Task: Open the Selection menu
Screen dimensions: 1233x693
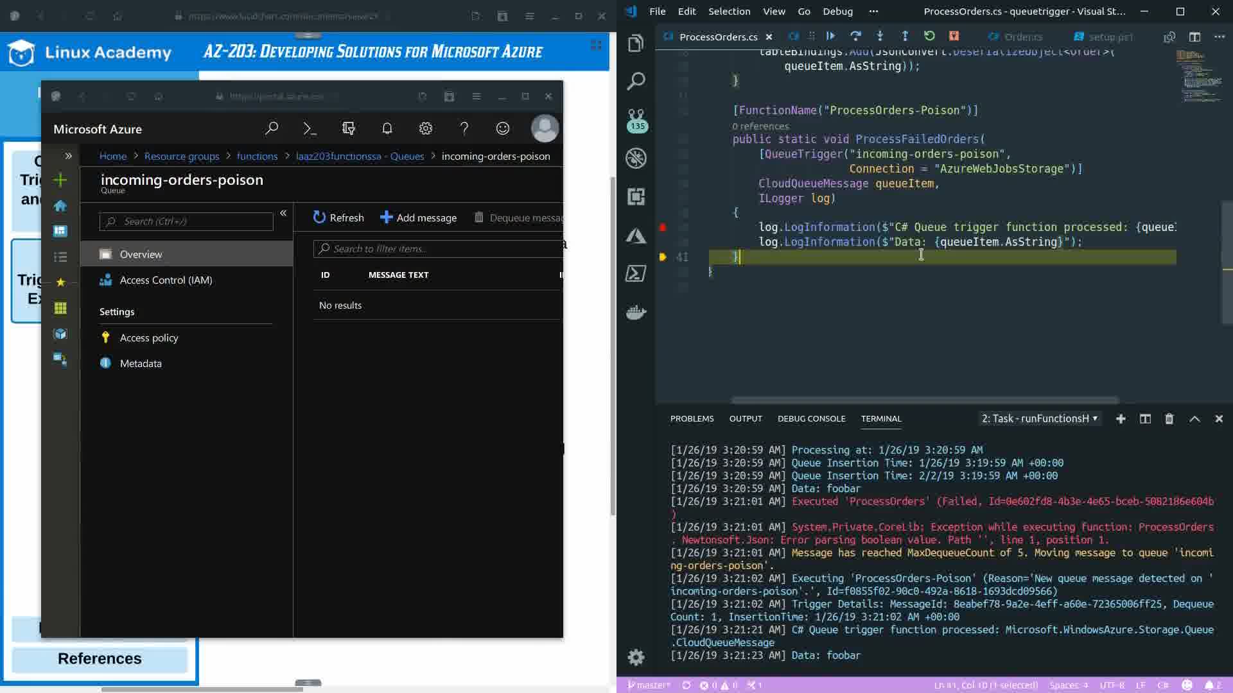Action: (729, 12)
